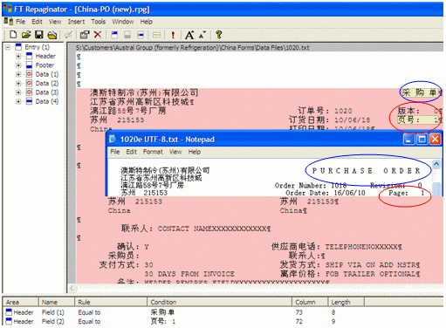Create a new file via toolbar
The image size is (446, 328).
coord(13,35)
